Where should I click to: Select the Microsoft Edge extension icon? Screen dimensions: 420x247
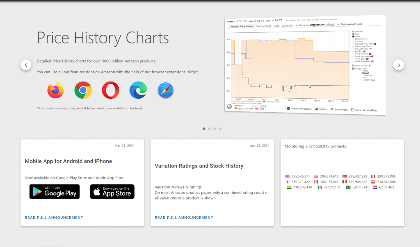click(138, 90)
